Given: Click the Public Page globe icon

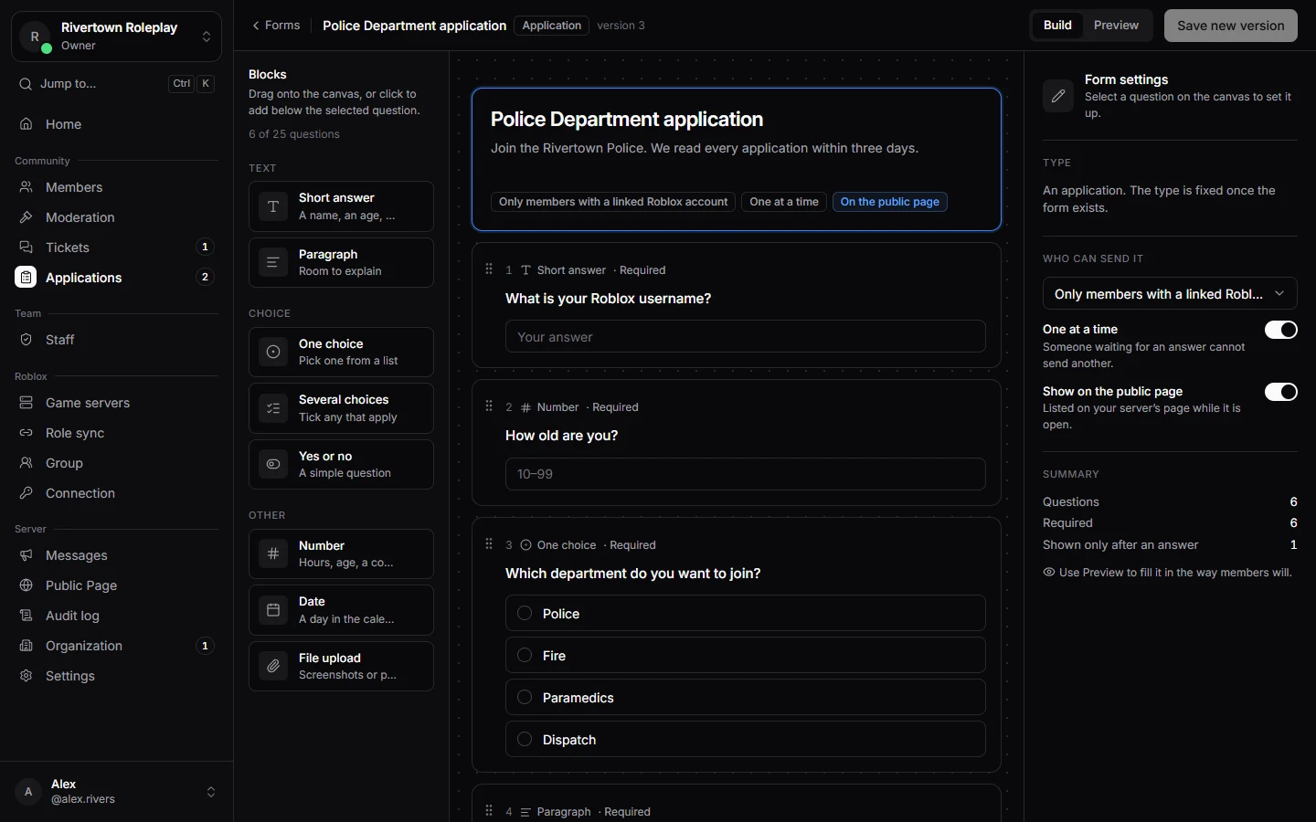Looking at the screenshot, I should pyautogui.click(x=27, y=585).
